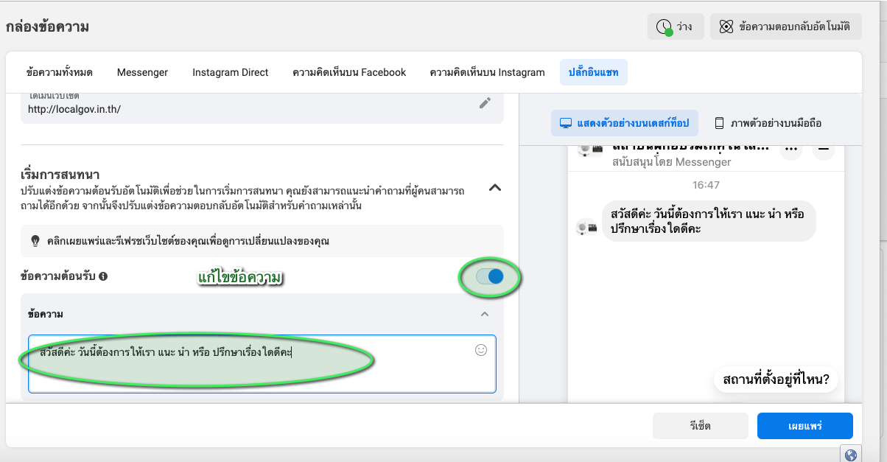
Task: Open the Instagram Direct tab
Action: [230, 72]
